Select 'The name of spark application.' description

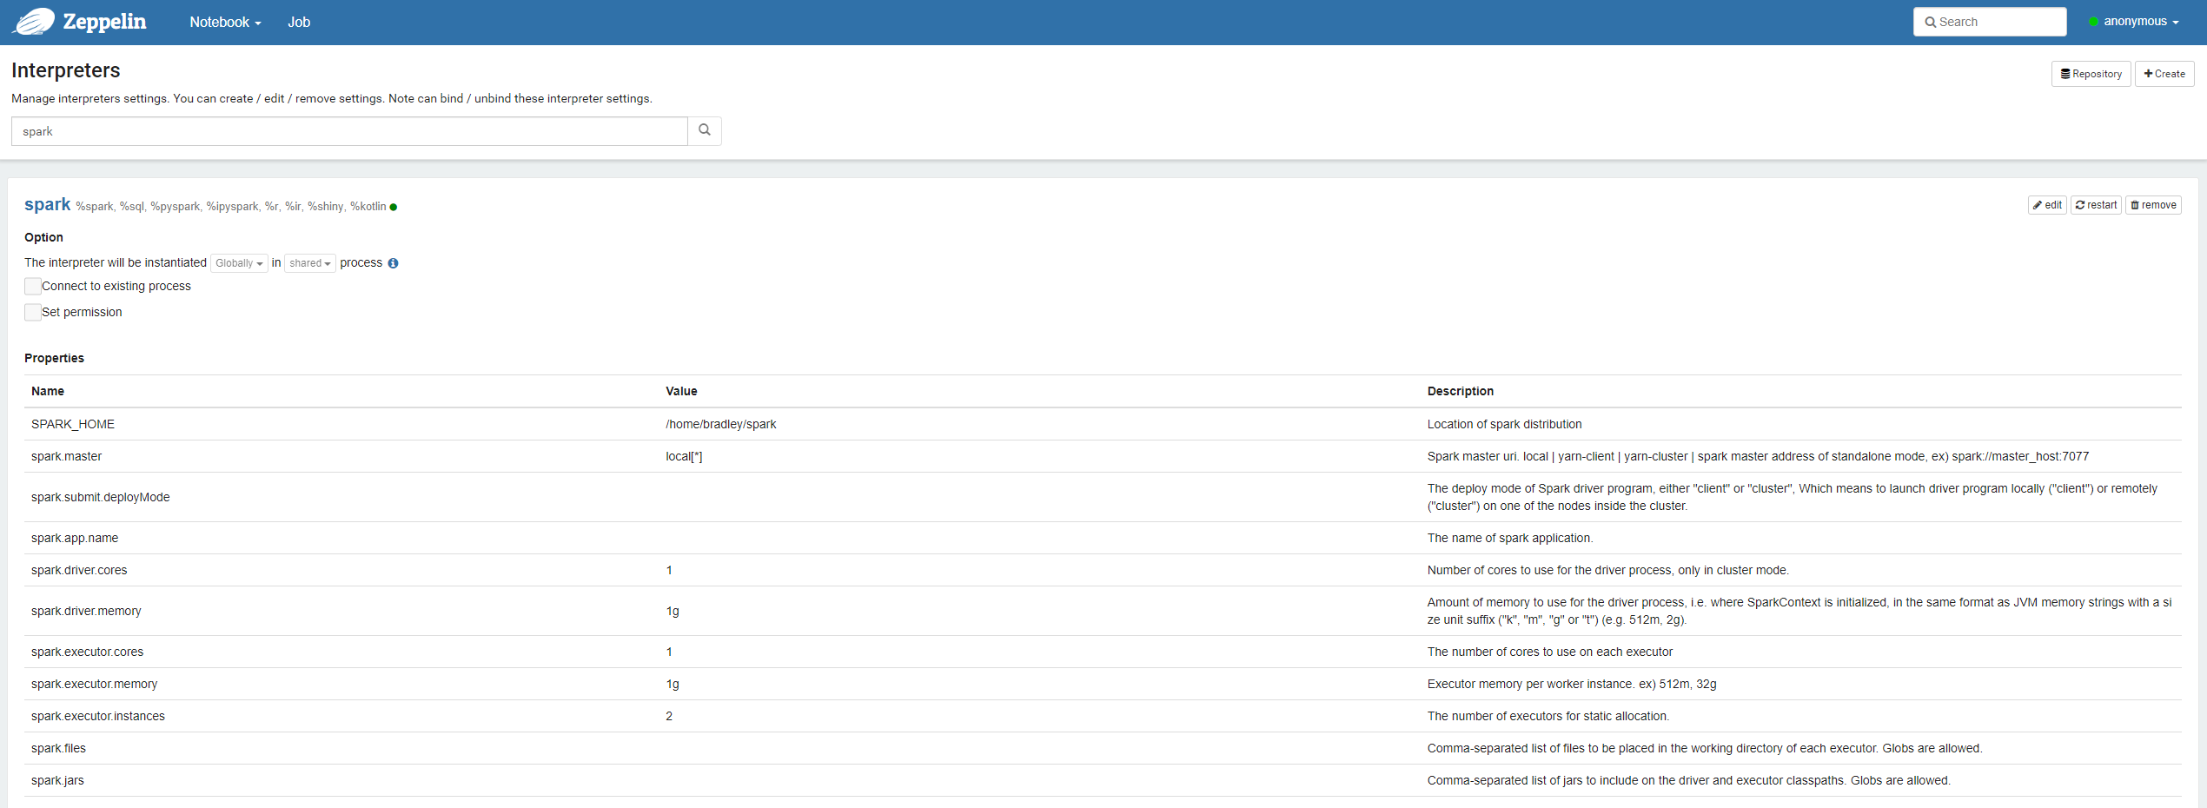pyautogui.click(x=1510, y=538)
